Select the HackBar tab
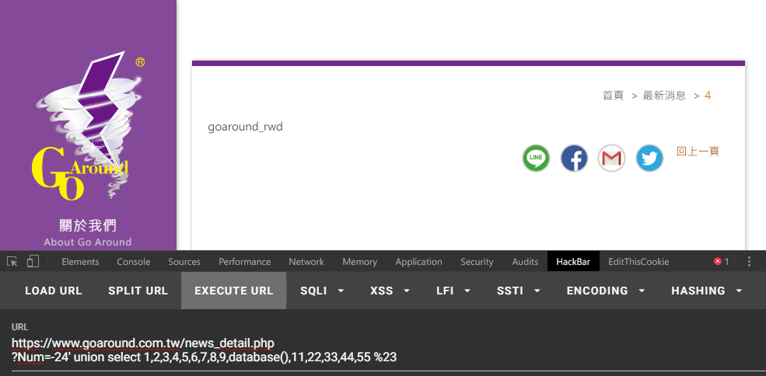The width and height of the screenshot is (766, 376). coord(573,262)
